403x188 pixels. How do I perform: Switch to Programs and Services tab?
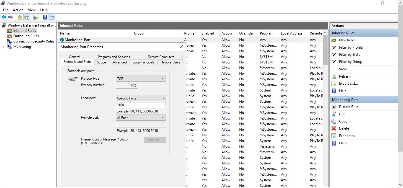click(x=114, y=57)
